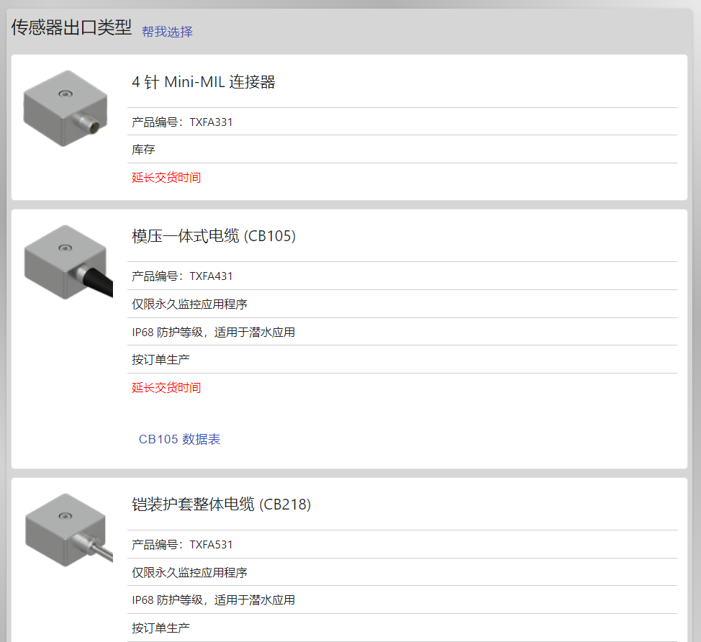
Task: Select the 模压一体式电缆 (CB105) title
Action: tap(214, 236)
